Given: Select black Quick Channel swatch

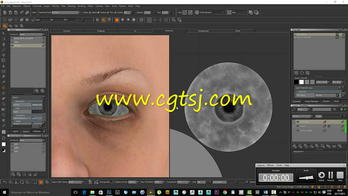Looking at the screenshot, I should tap(296, 82).
